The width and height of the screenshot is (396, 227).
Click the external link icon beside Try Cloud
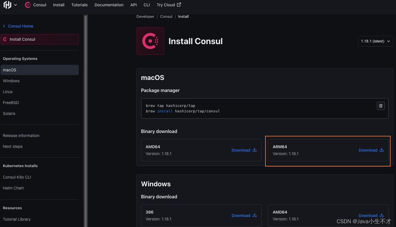point(179,5)
